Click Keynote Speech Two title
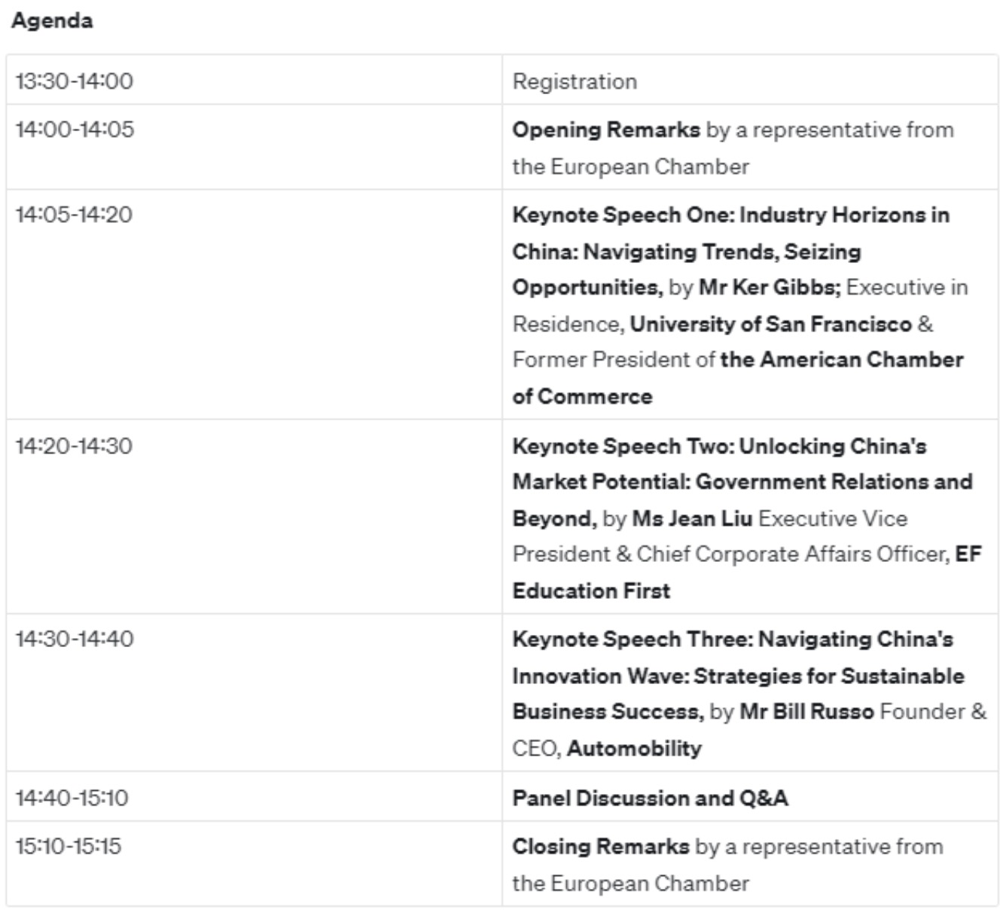 click(742, 482)
